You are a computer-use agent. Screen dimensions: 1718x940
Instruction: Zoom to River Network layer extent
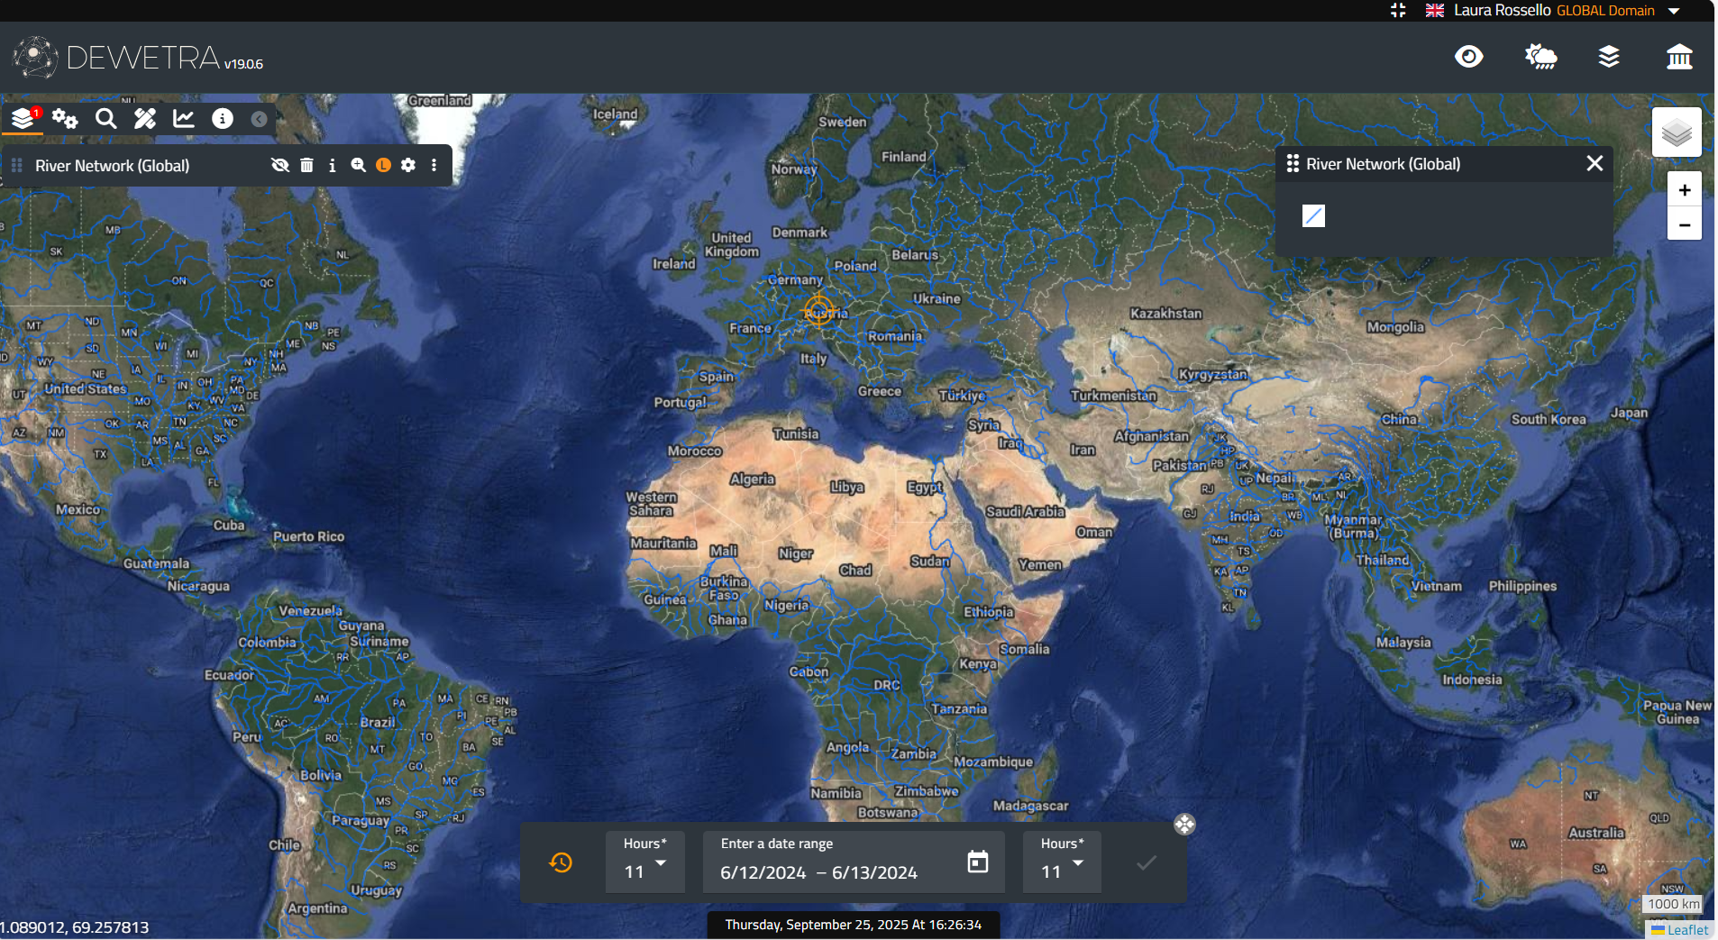coord(358,165)
